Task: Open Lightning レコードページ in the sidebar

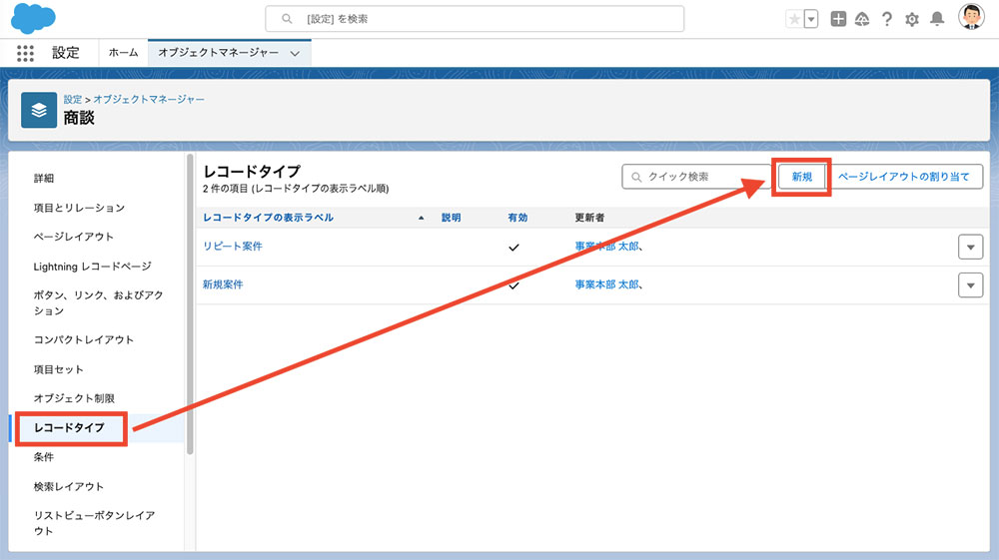Action: [92, 266]
